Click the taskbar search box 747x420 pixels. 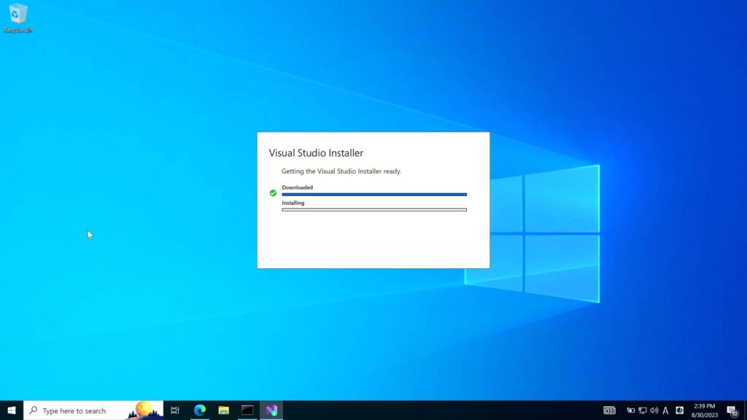tap(93, 411)
